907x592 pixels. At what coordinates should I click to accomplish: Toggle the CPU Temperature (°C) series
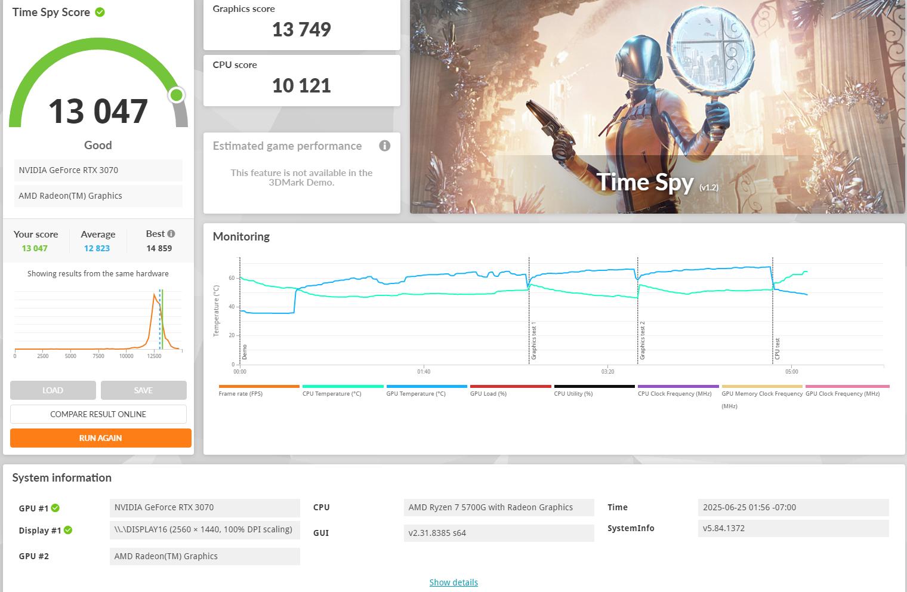[343, 386]
